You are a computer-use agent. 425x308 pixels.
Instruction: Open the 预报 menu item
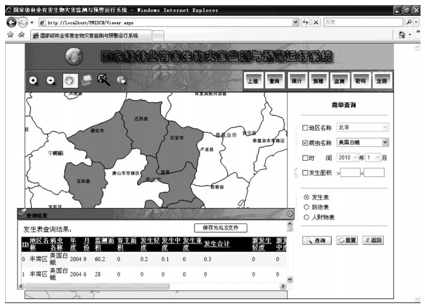click(316, 82)
